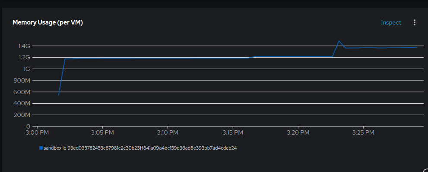The image size is (428, 172).
Task: Click the 3:05 PM x-axis label
Action: pyautogui.click(x=103, y=132)
